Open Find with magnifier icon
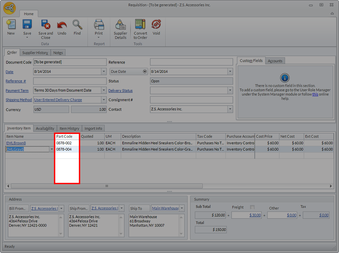 click(77, 25)
